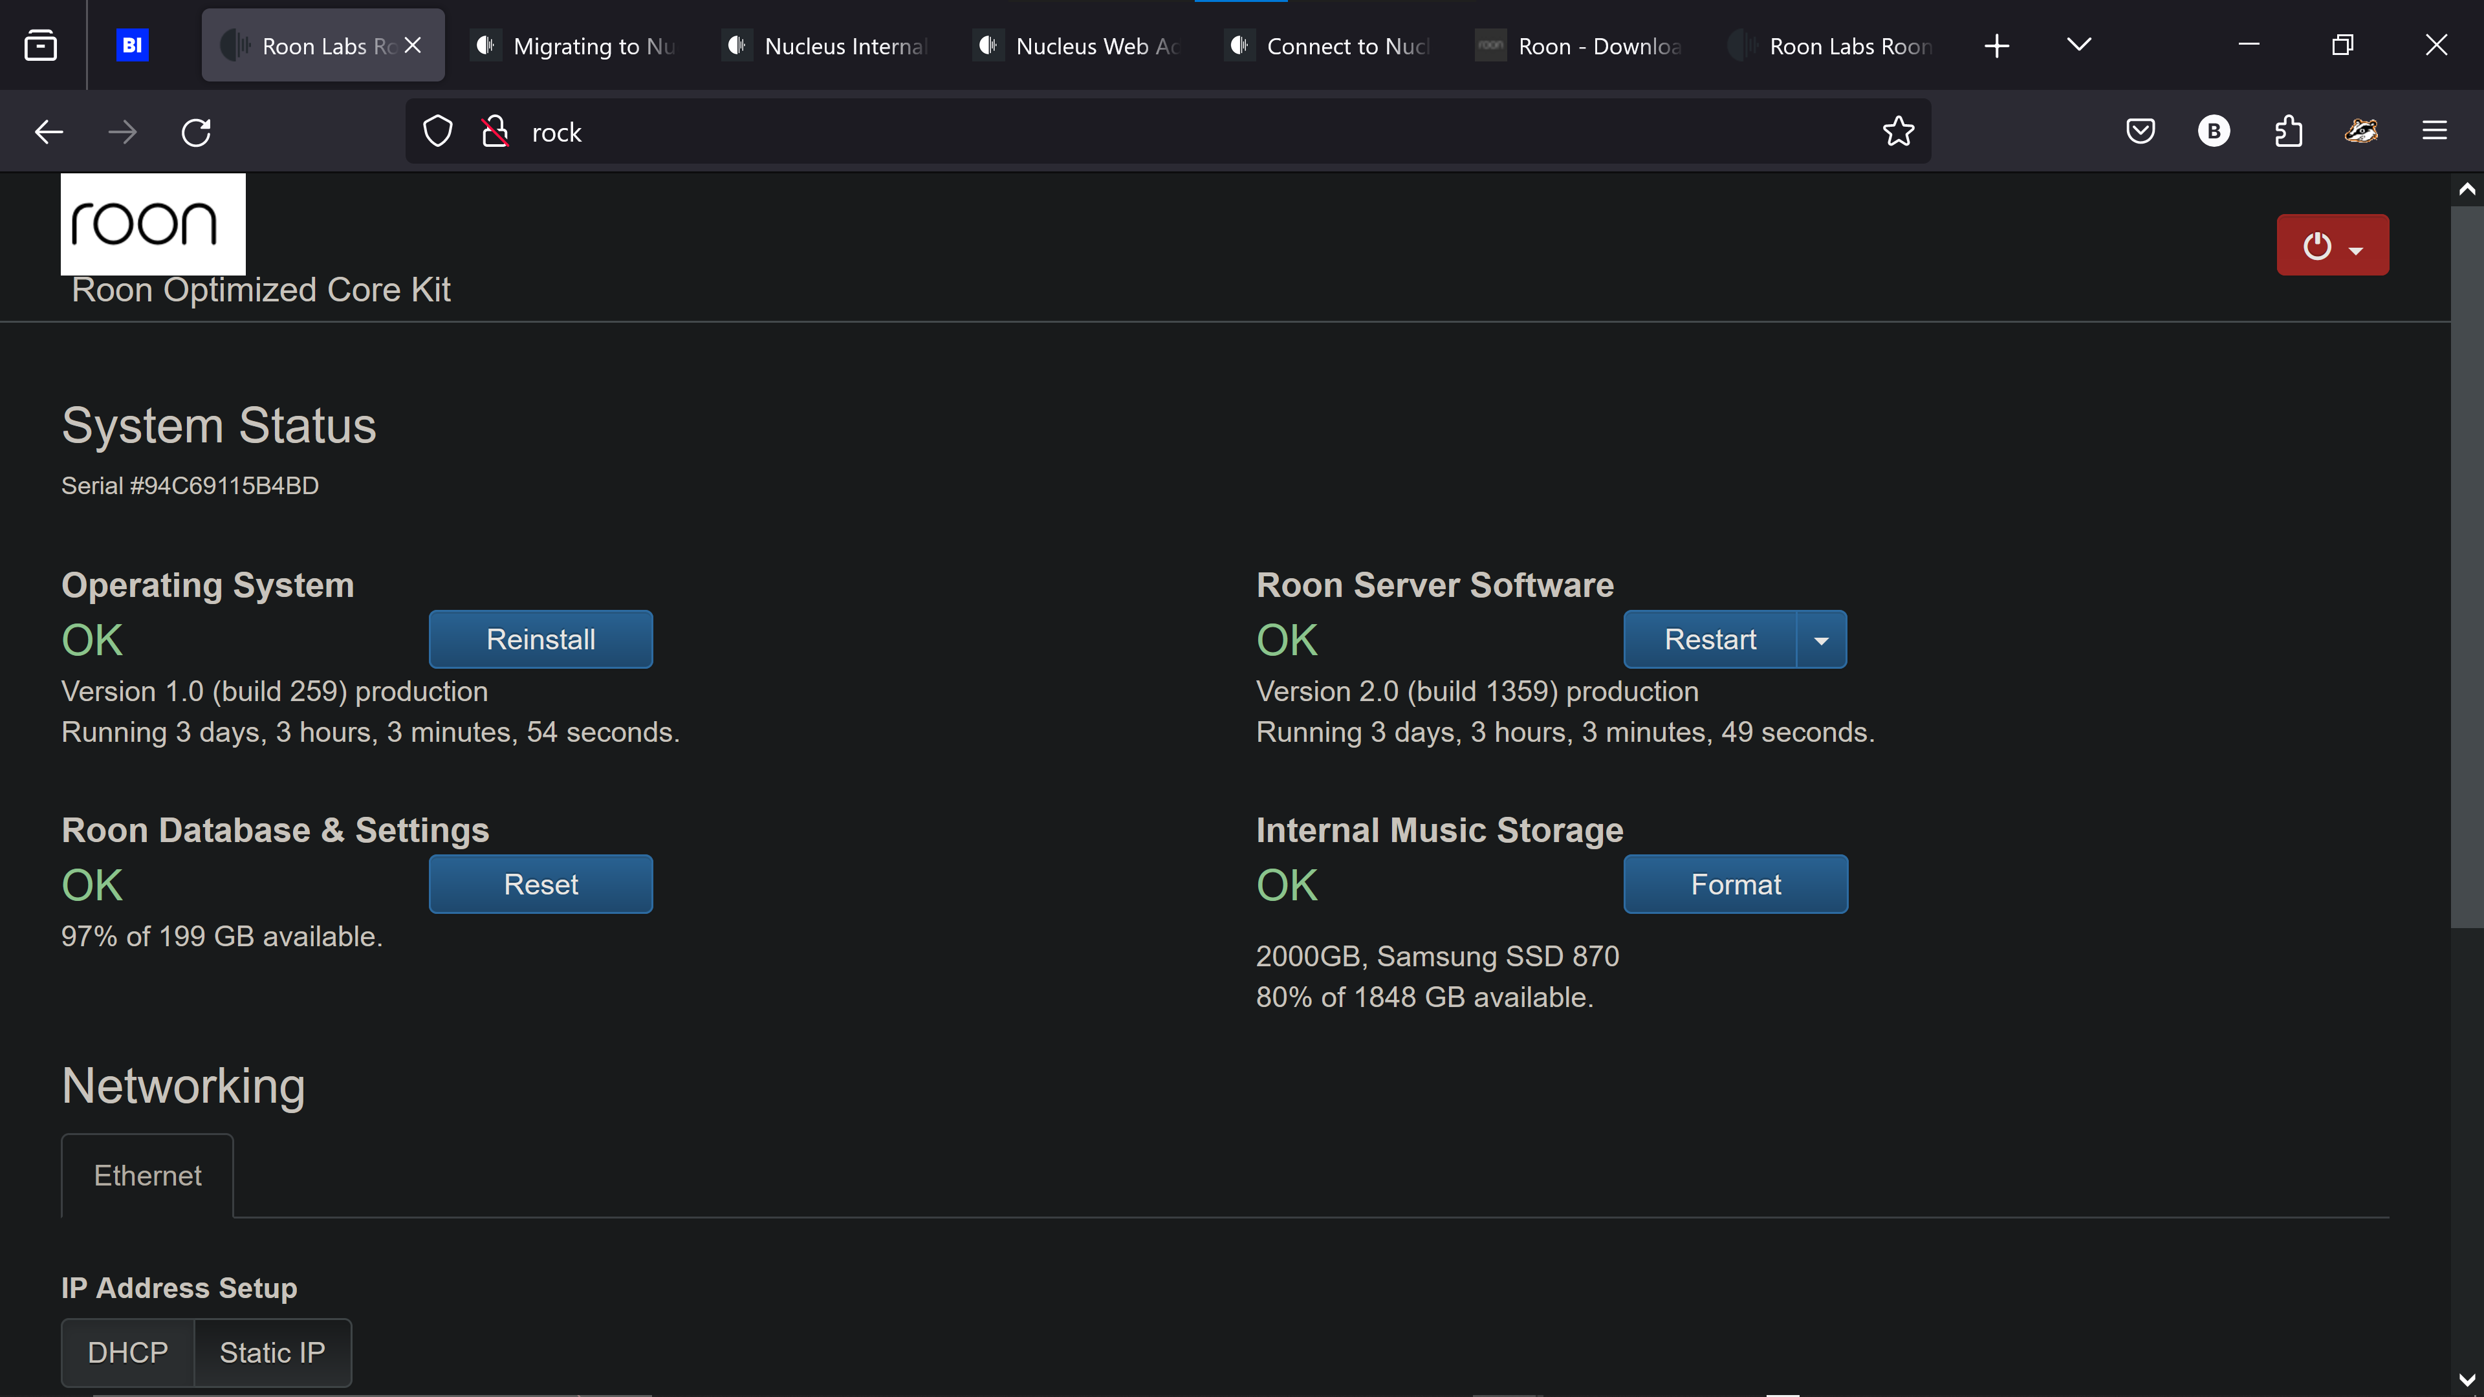Click the animal extension toolbar icon
Viewport: 2484px width, 1397px height.
coord(2362,131)
